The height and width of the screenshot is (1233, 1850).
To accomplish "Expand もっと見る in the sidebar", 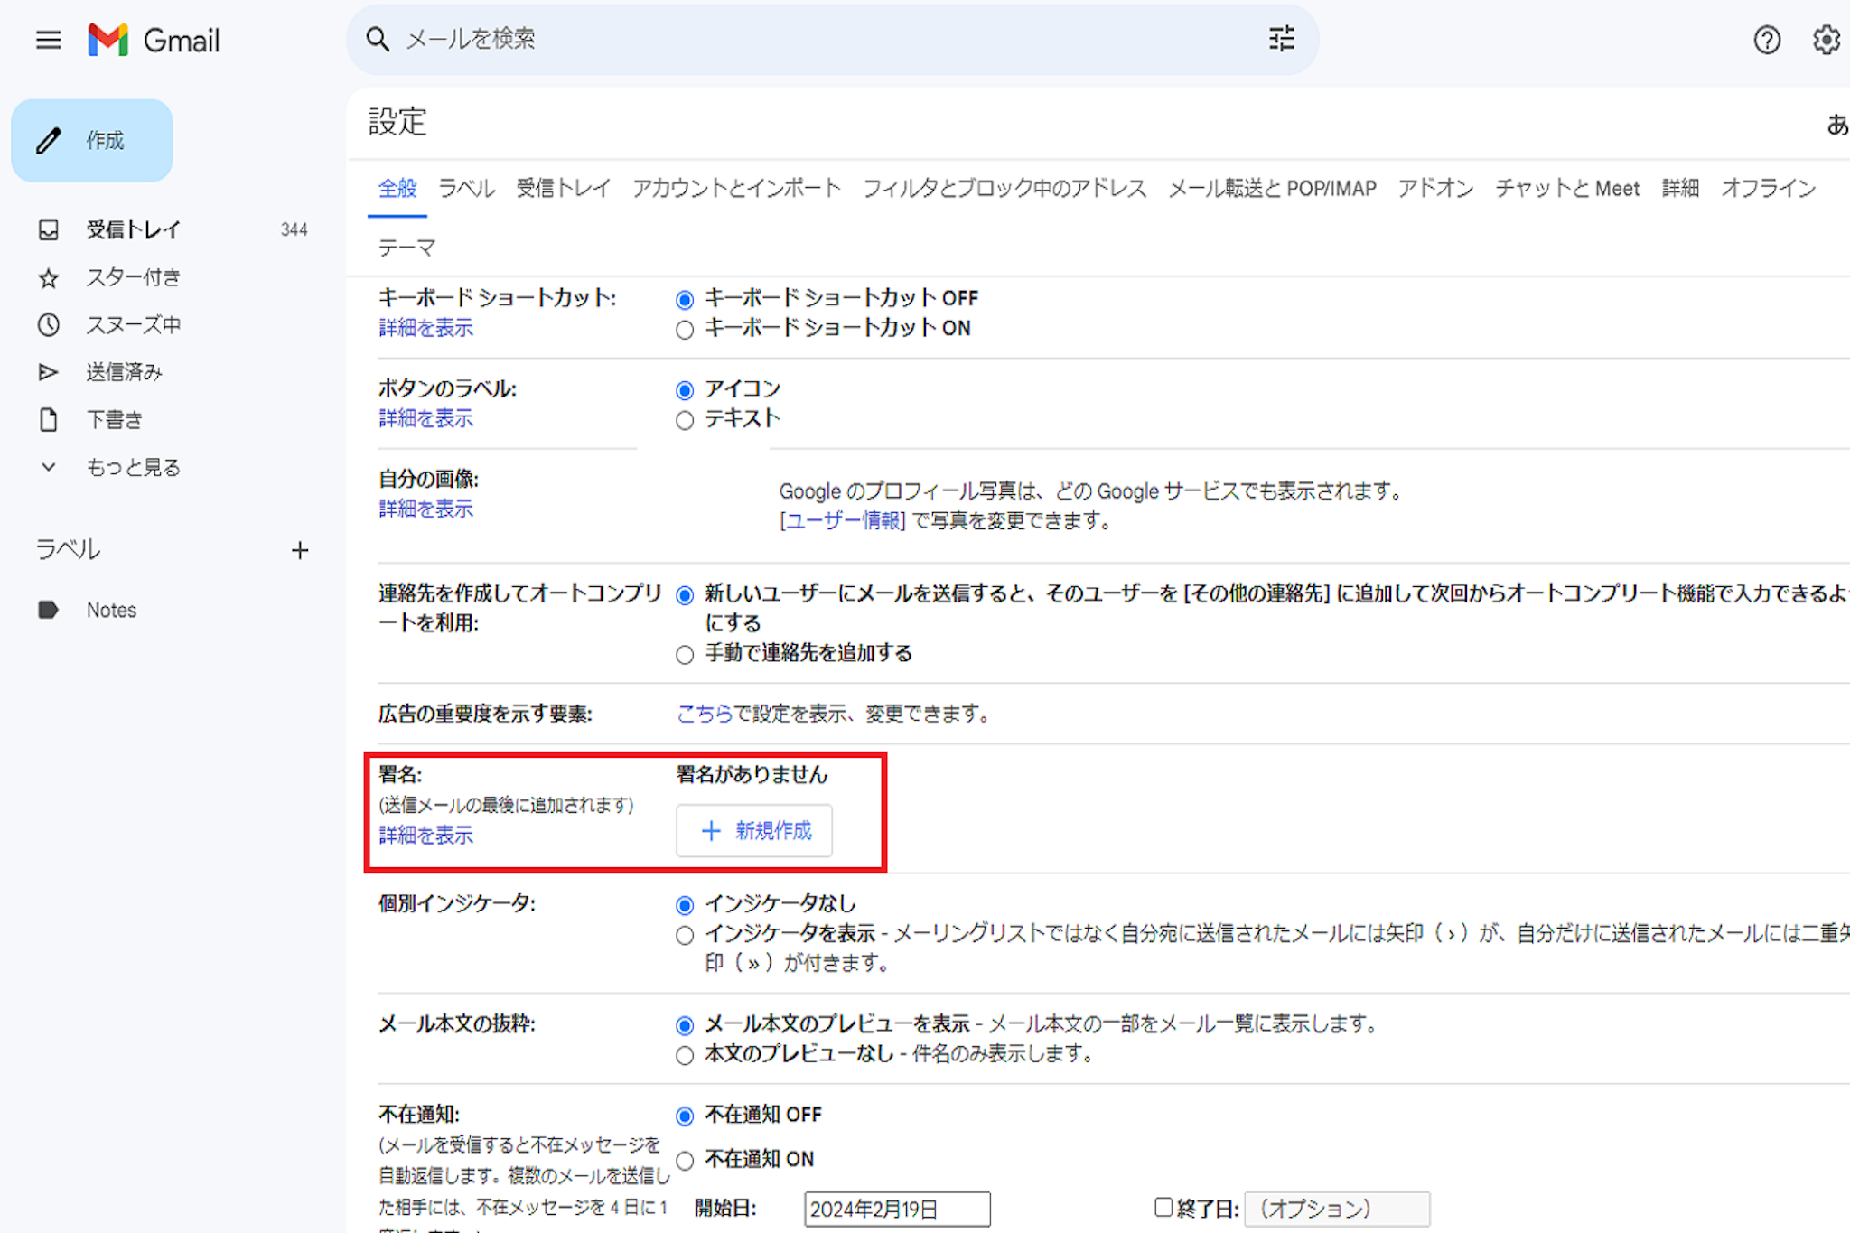I will coord(133,467).
